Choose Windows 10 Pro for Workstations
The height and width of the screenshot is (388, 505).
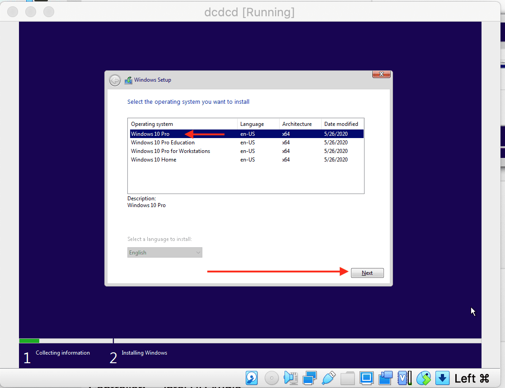pos(170,151)
